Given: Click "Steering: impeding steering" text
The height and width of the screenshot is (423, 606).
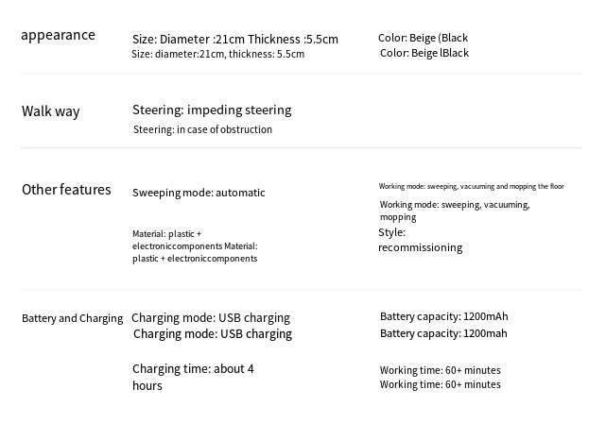Looking at the screenshot, I should click(x=212, y=110).
